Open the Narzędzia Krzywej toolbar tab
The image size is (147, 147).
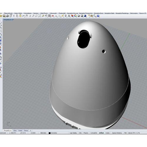pos(72,13)
